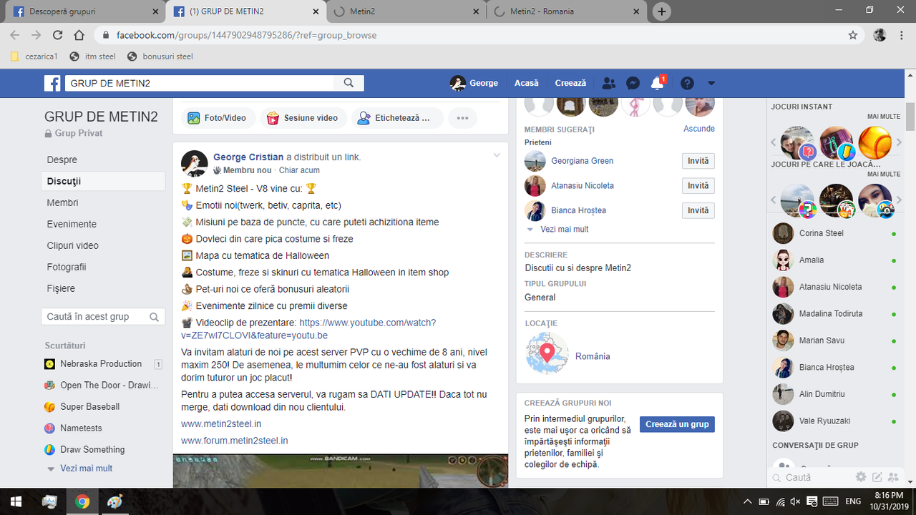The width and height of the screenshot is (916, 515).
Task: Open the Evenimente section
Action: (72, 224)
